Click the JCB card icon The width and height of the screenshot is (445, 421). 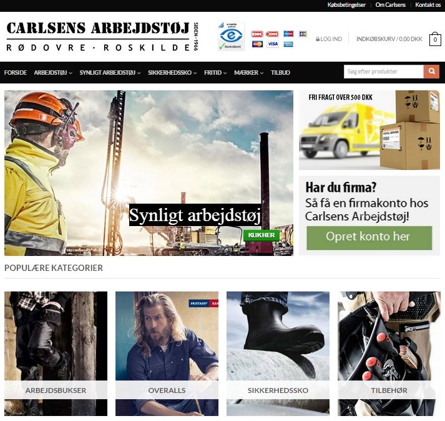[x=303, y=34]
